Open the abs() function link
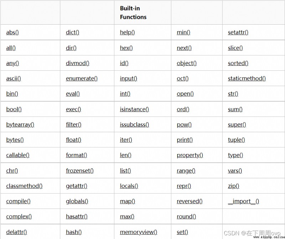 tap(12, 33)
